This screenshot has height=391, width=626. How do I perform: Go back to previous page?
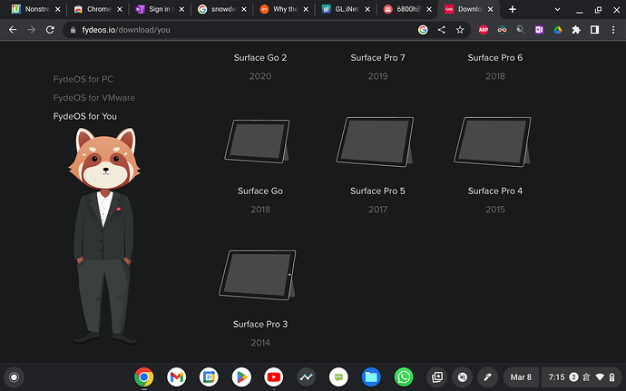tap(13, 30)
